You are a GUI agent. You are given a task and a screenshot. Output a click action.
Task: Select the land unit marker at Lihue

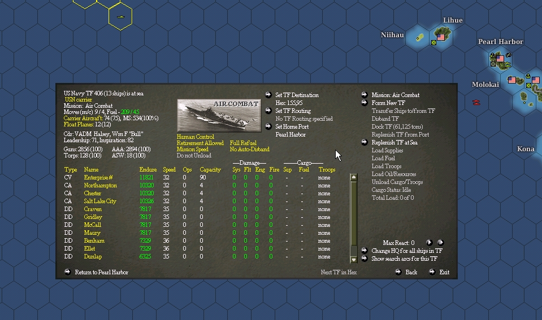pyautogui.click(x=434, y=42)
